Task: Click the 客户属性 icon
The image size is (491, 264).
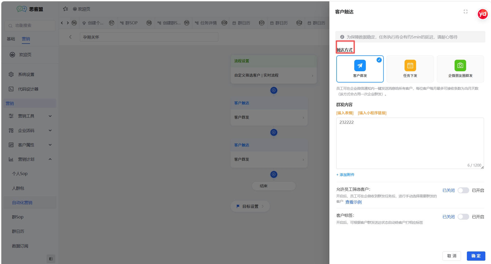Action: point(11,145)
